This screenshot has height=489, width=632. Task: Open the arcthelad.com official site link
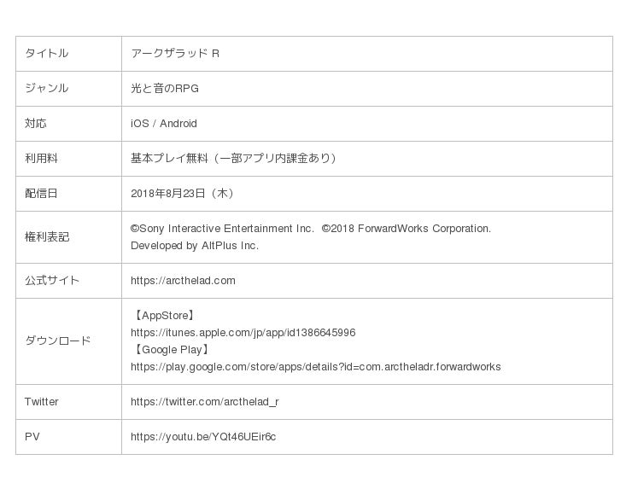(x=183, y=281)
